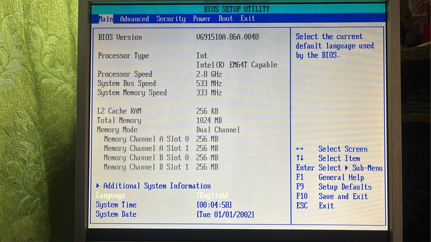Click the L2 Cache RAM label

coord(119,111)
